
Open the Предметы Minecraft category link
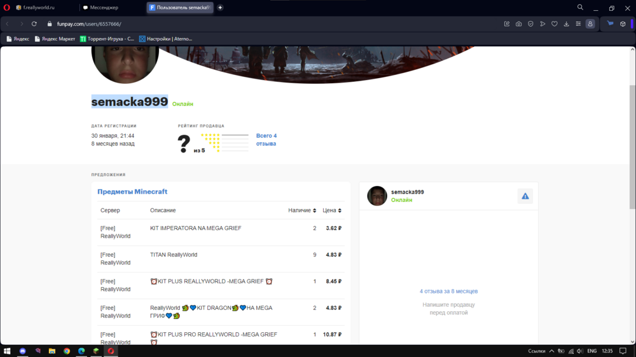[132, 192]
